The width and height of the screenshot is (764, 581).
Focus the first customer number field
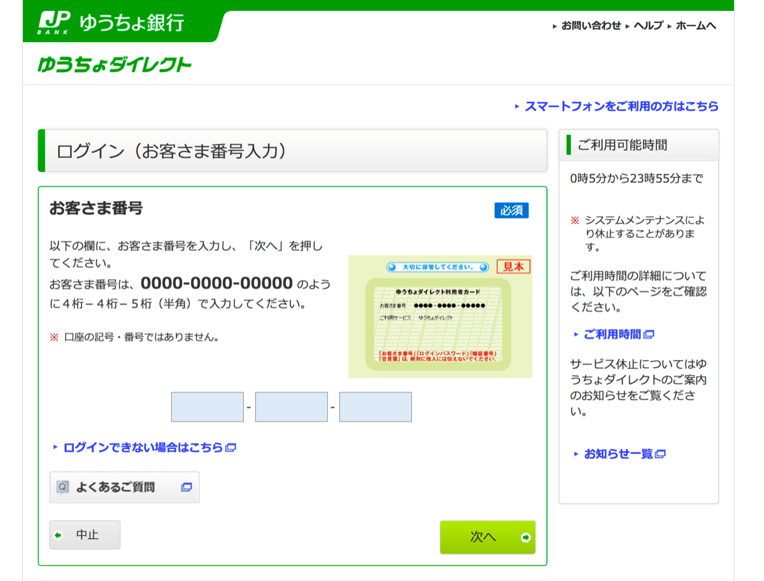(208, 407)
